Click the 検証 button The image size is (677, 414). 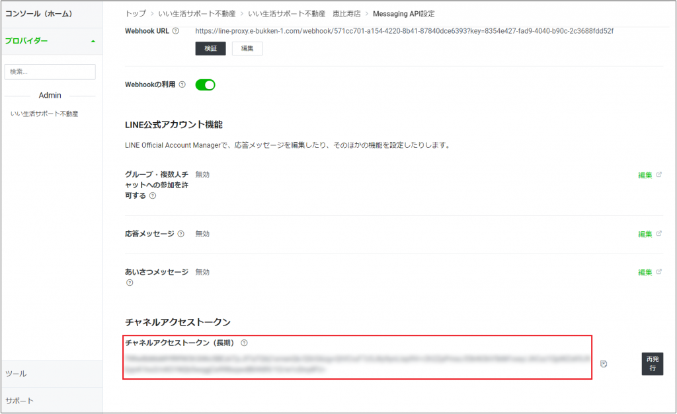click(210, 48)
